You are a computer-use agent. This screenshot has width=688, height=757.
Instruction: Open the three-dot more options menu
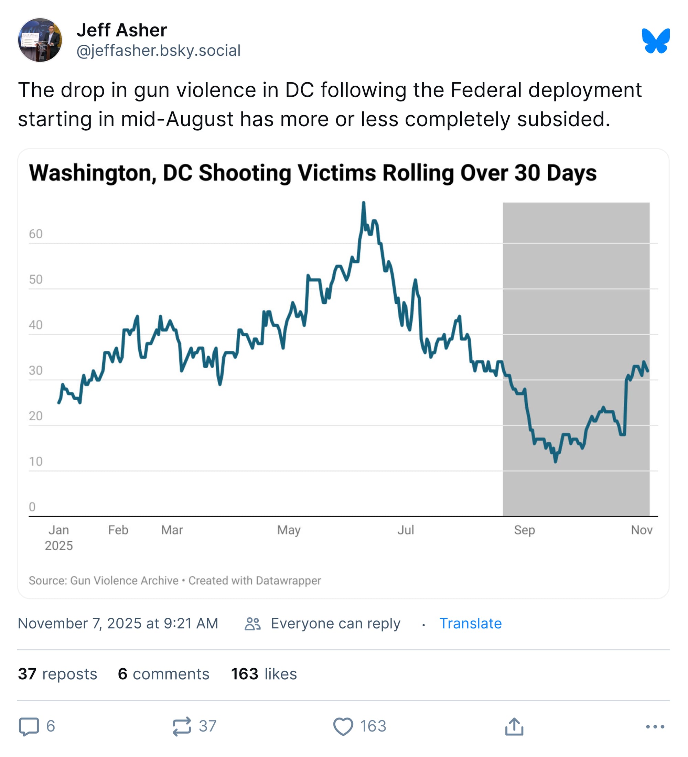655,727
